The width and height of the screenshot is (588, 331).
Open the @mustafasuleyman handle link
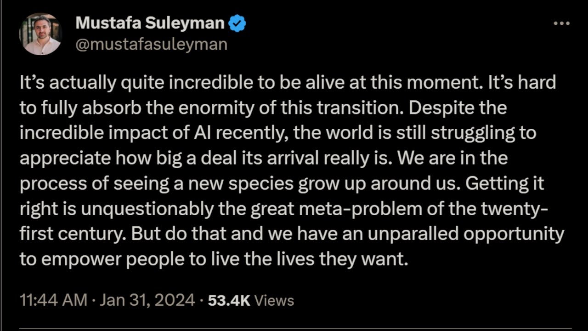tap(151, 44)
